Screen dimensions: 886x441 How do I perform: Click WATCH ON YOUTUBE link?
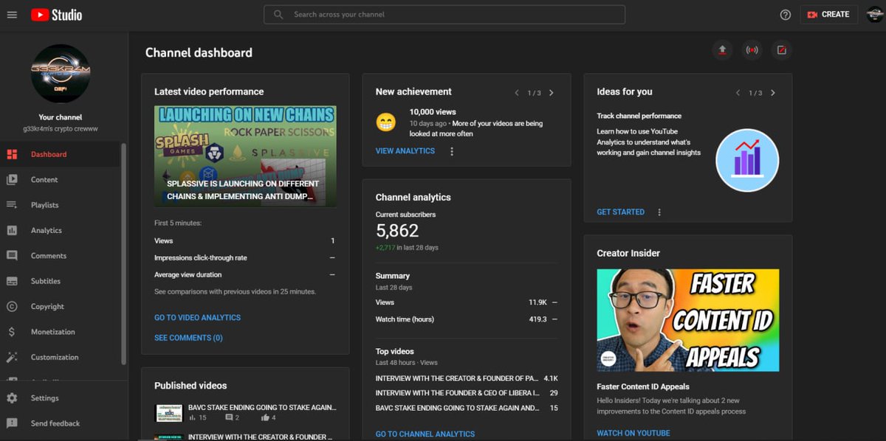click(633, 434)
